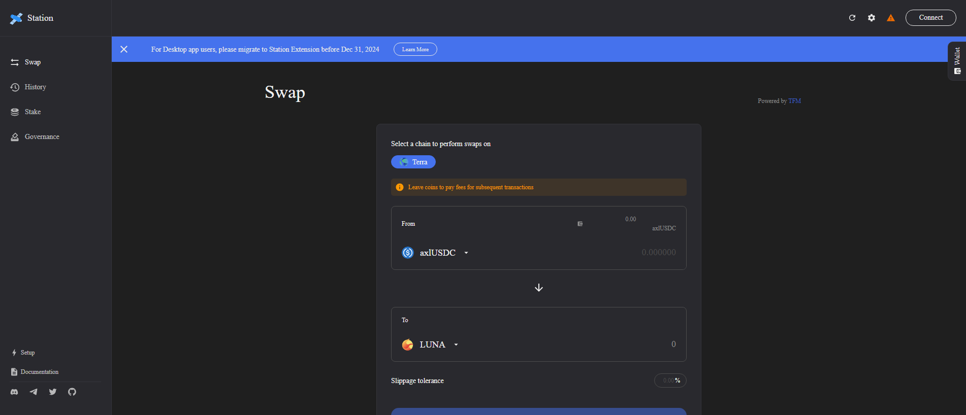Click the axlUSDC coin icon

pyautogui.click(x=408, y=253)
